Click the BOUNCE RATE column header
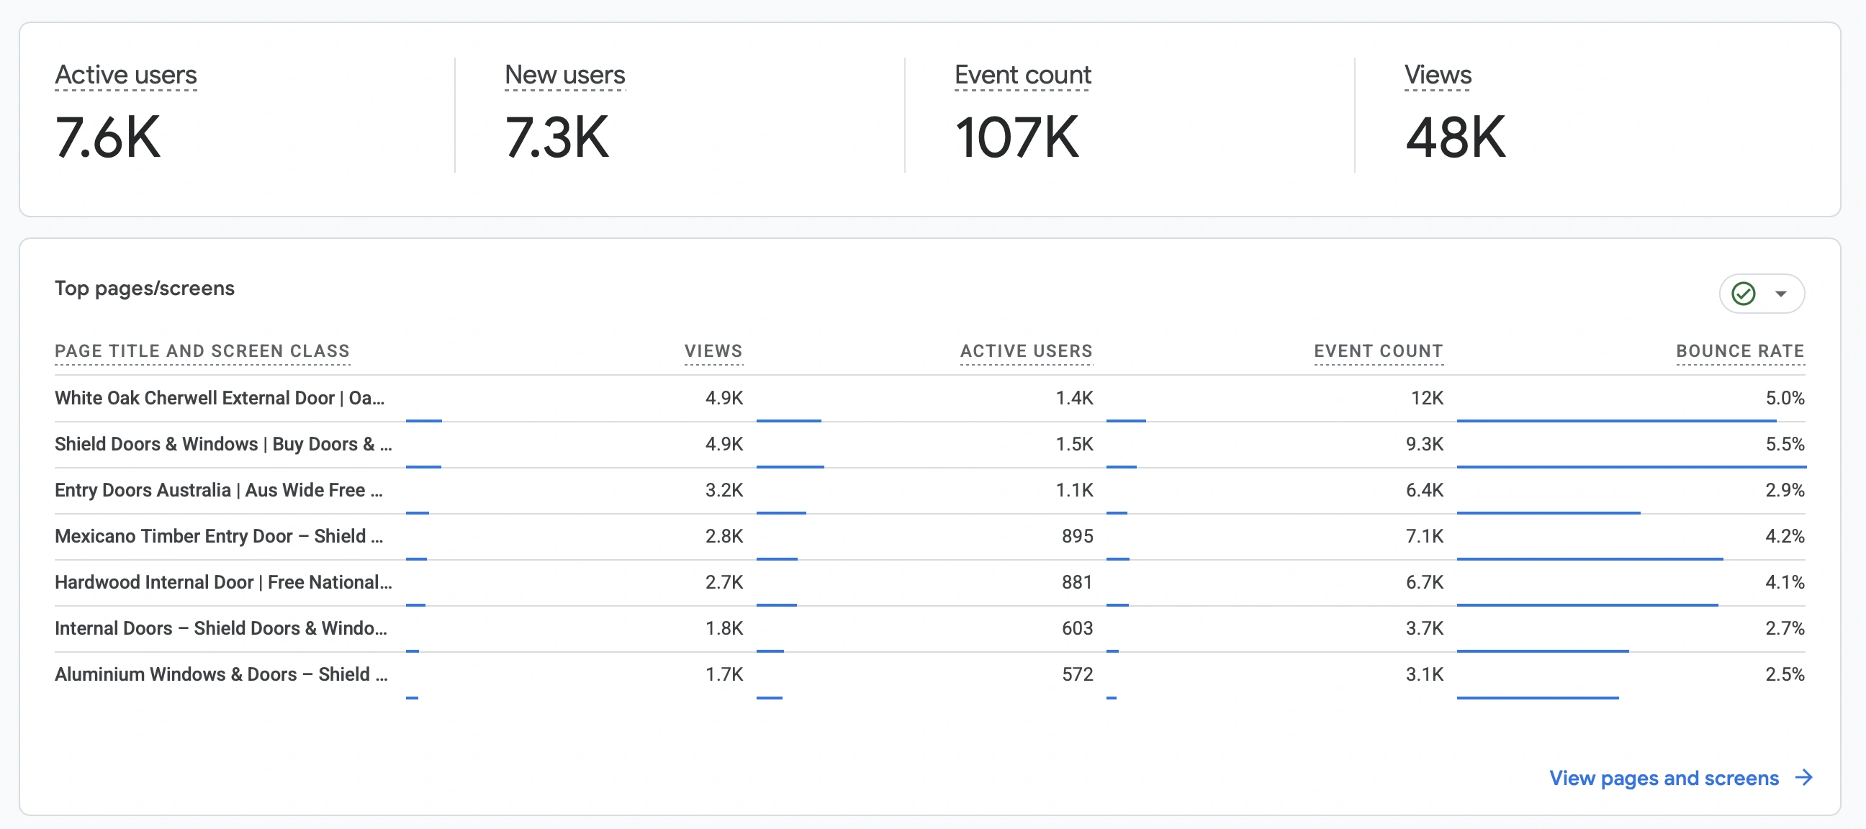Screen dimensions: 1866x829 [x=1740, y=351]
